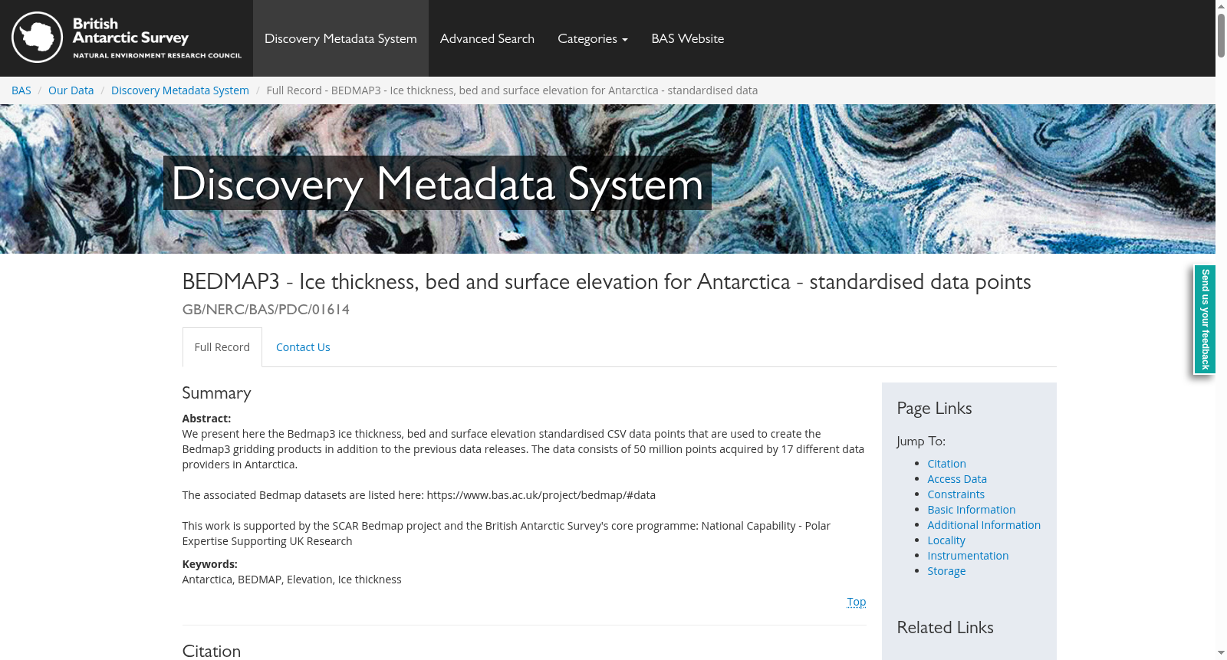Select the Full Record tab
This screenshot has width=1227, height=660.
pyautogui.click(x=222, y=347)
